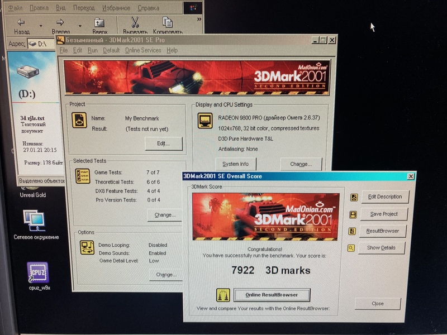
Task: Click the Вырезать scissors icon in Explorer
Action: tap(135, 22)
